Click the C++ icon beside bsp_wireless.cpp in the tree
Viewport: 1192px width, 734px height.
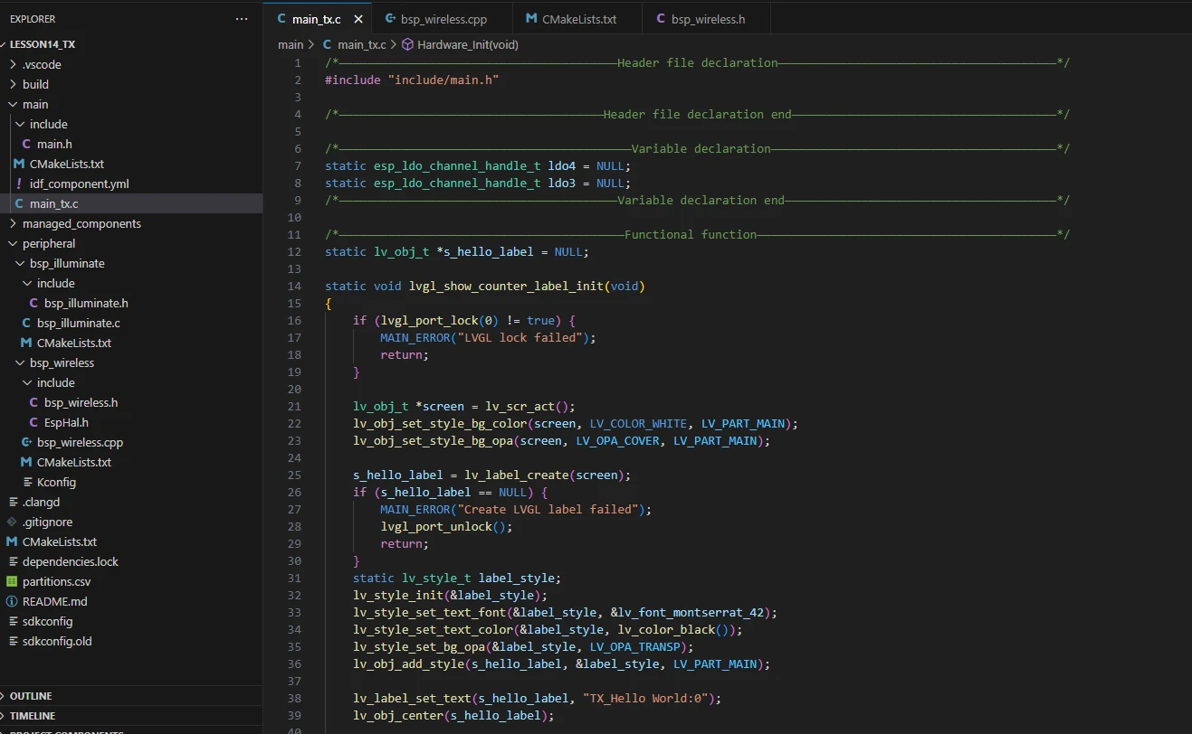coord(27,442)
